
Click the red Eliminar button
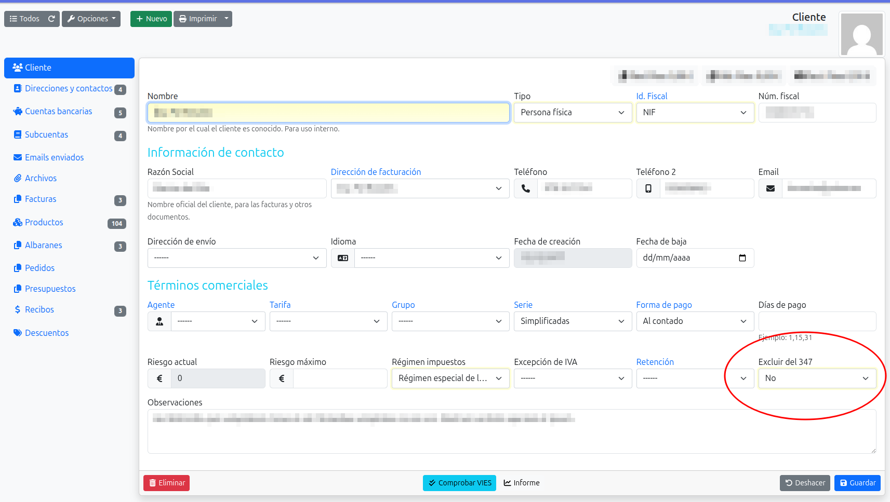click(x=166, y=483)
